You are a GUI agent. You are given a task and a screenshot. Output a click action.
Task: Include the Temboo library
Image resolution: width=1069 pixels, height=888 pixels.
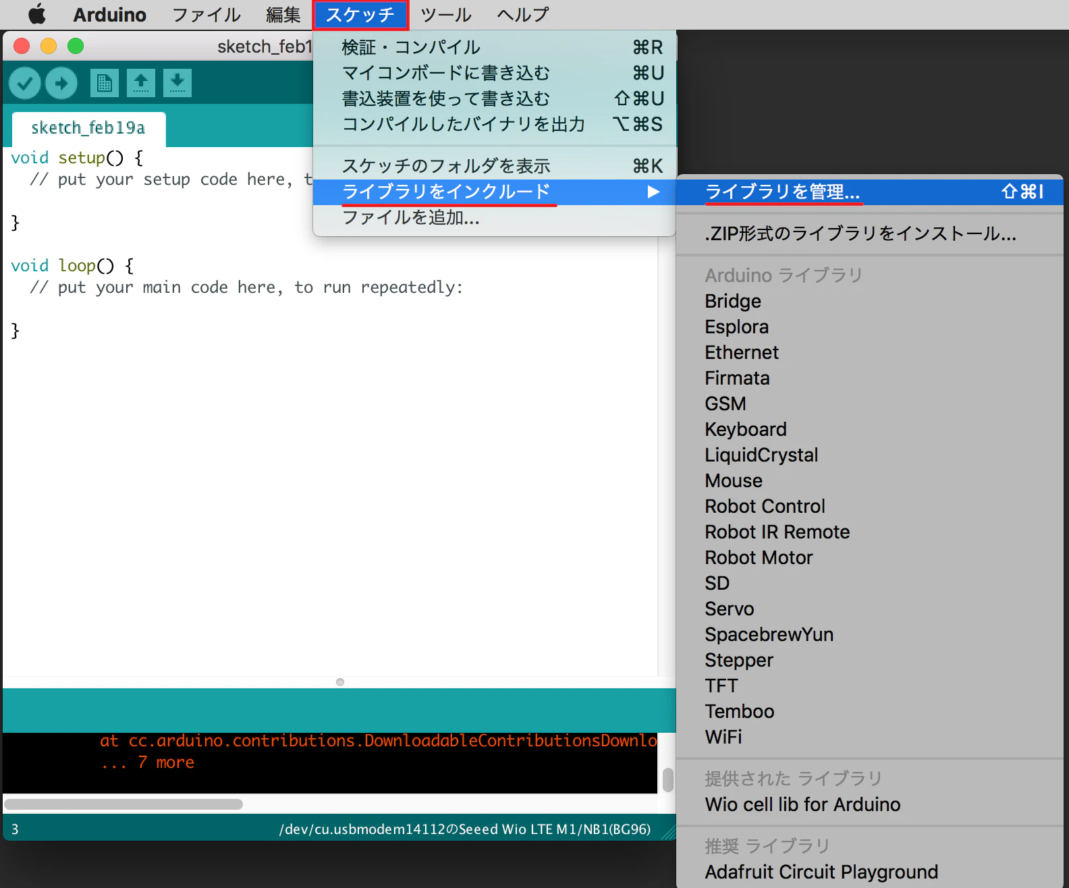[x=870, y=711]
